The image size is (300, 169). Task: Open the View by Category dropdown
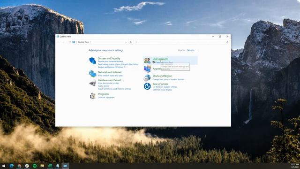[191, 50]
